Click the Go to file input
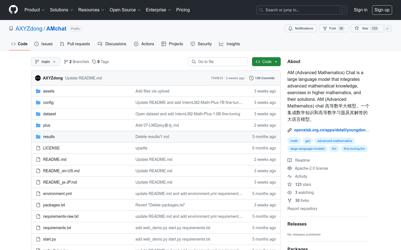401x250 pixels. 218,62
